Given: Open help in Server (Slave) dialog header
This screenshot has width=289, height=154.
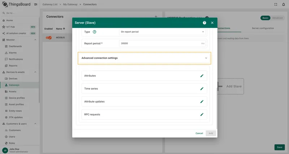Looking at the screenshot, I should [x=204, y=23].
